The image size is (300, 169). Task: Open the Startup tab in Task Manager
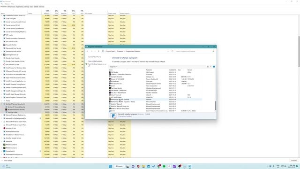tap(27, 7)
